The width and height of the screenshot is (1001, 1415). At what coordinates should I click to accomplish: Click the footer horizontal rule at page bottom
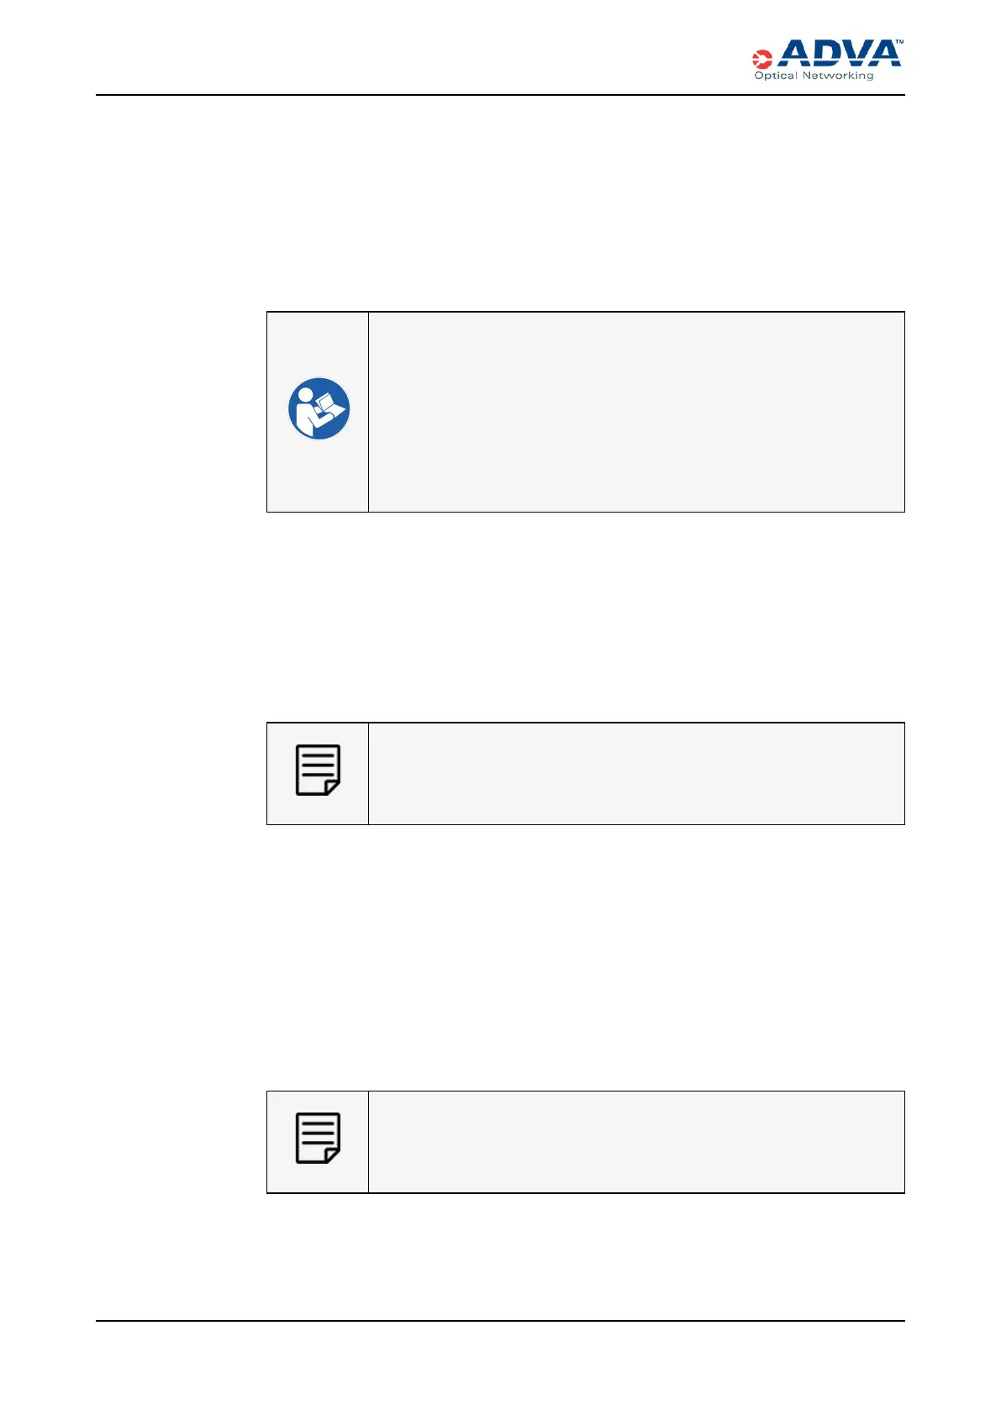[500, 1321]
